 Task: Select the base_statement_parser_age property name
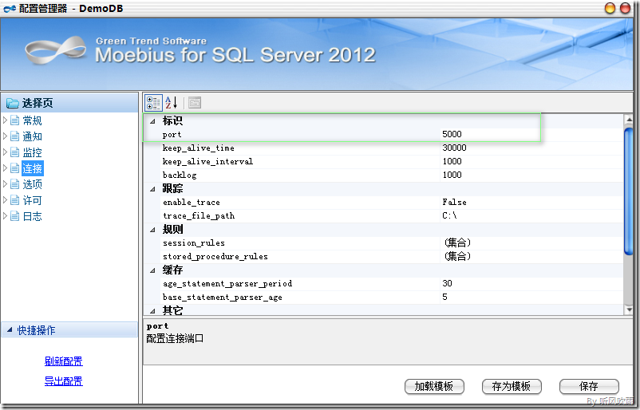[223, 298]
